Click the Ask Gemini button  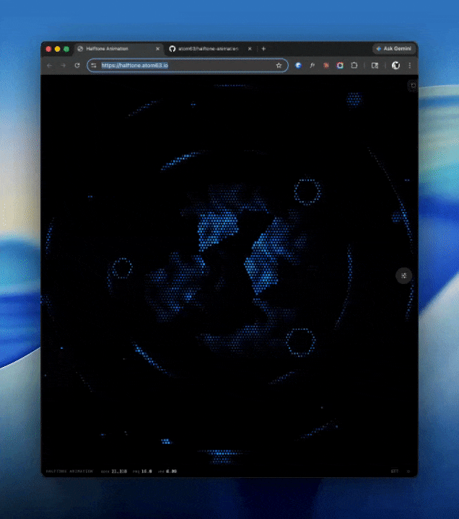pyautogui.click(x=394, y=49)
